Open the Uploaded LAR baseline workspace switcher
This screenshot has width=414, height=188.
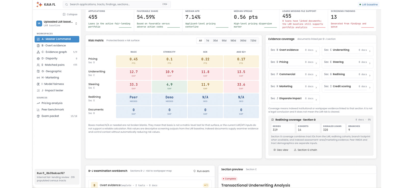tap(57, 23)
